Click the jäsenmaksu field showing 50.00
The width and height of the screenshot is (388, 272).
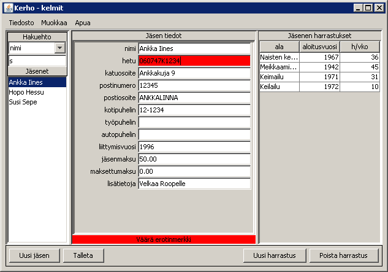[194, 159]
